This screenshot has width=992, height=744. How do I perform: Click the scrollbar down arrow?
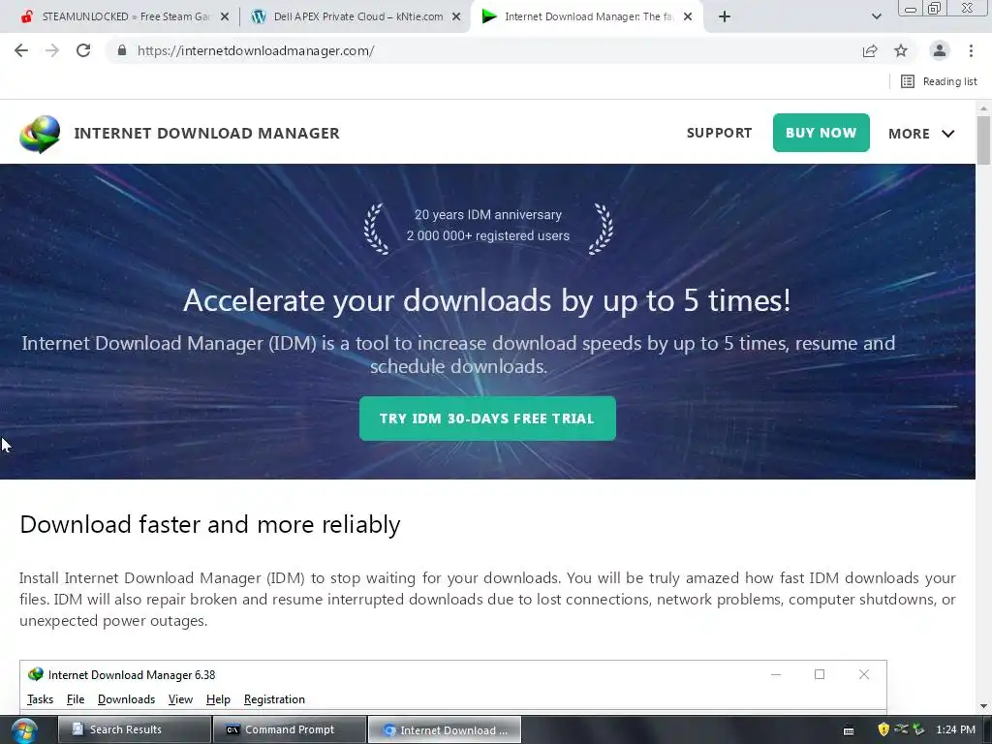(x=983, y=705)
